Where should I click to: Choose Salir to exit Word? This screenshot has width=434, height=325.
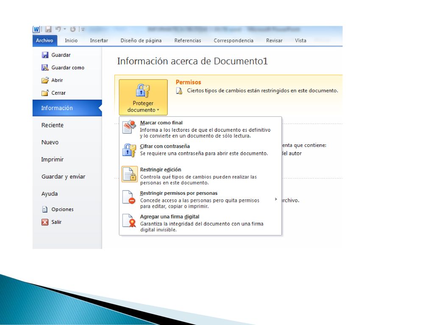(x=56, y=222)
